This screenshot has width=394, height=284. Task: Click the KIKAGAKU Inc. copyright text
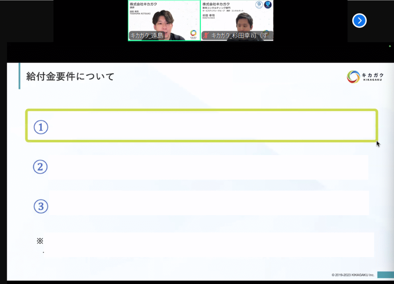(x=353, y=275)
